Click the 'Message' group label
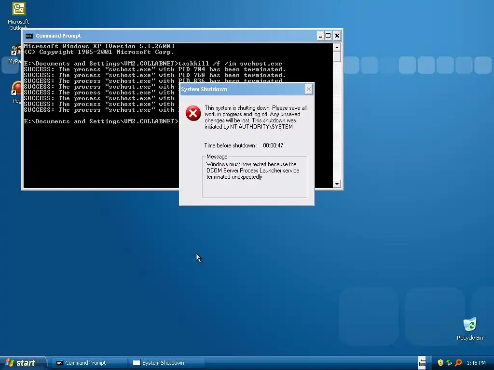This screenshot has width=494, height=370. [217, 157]
